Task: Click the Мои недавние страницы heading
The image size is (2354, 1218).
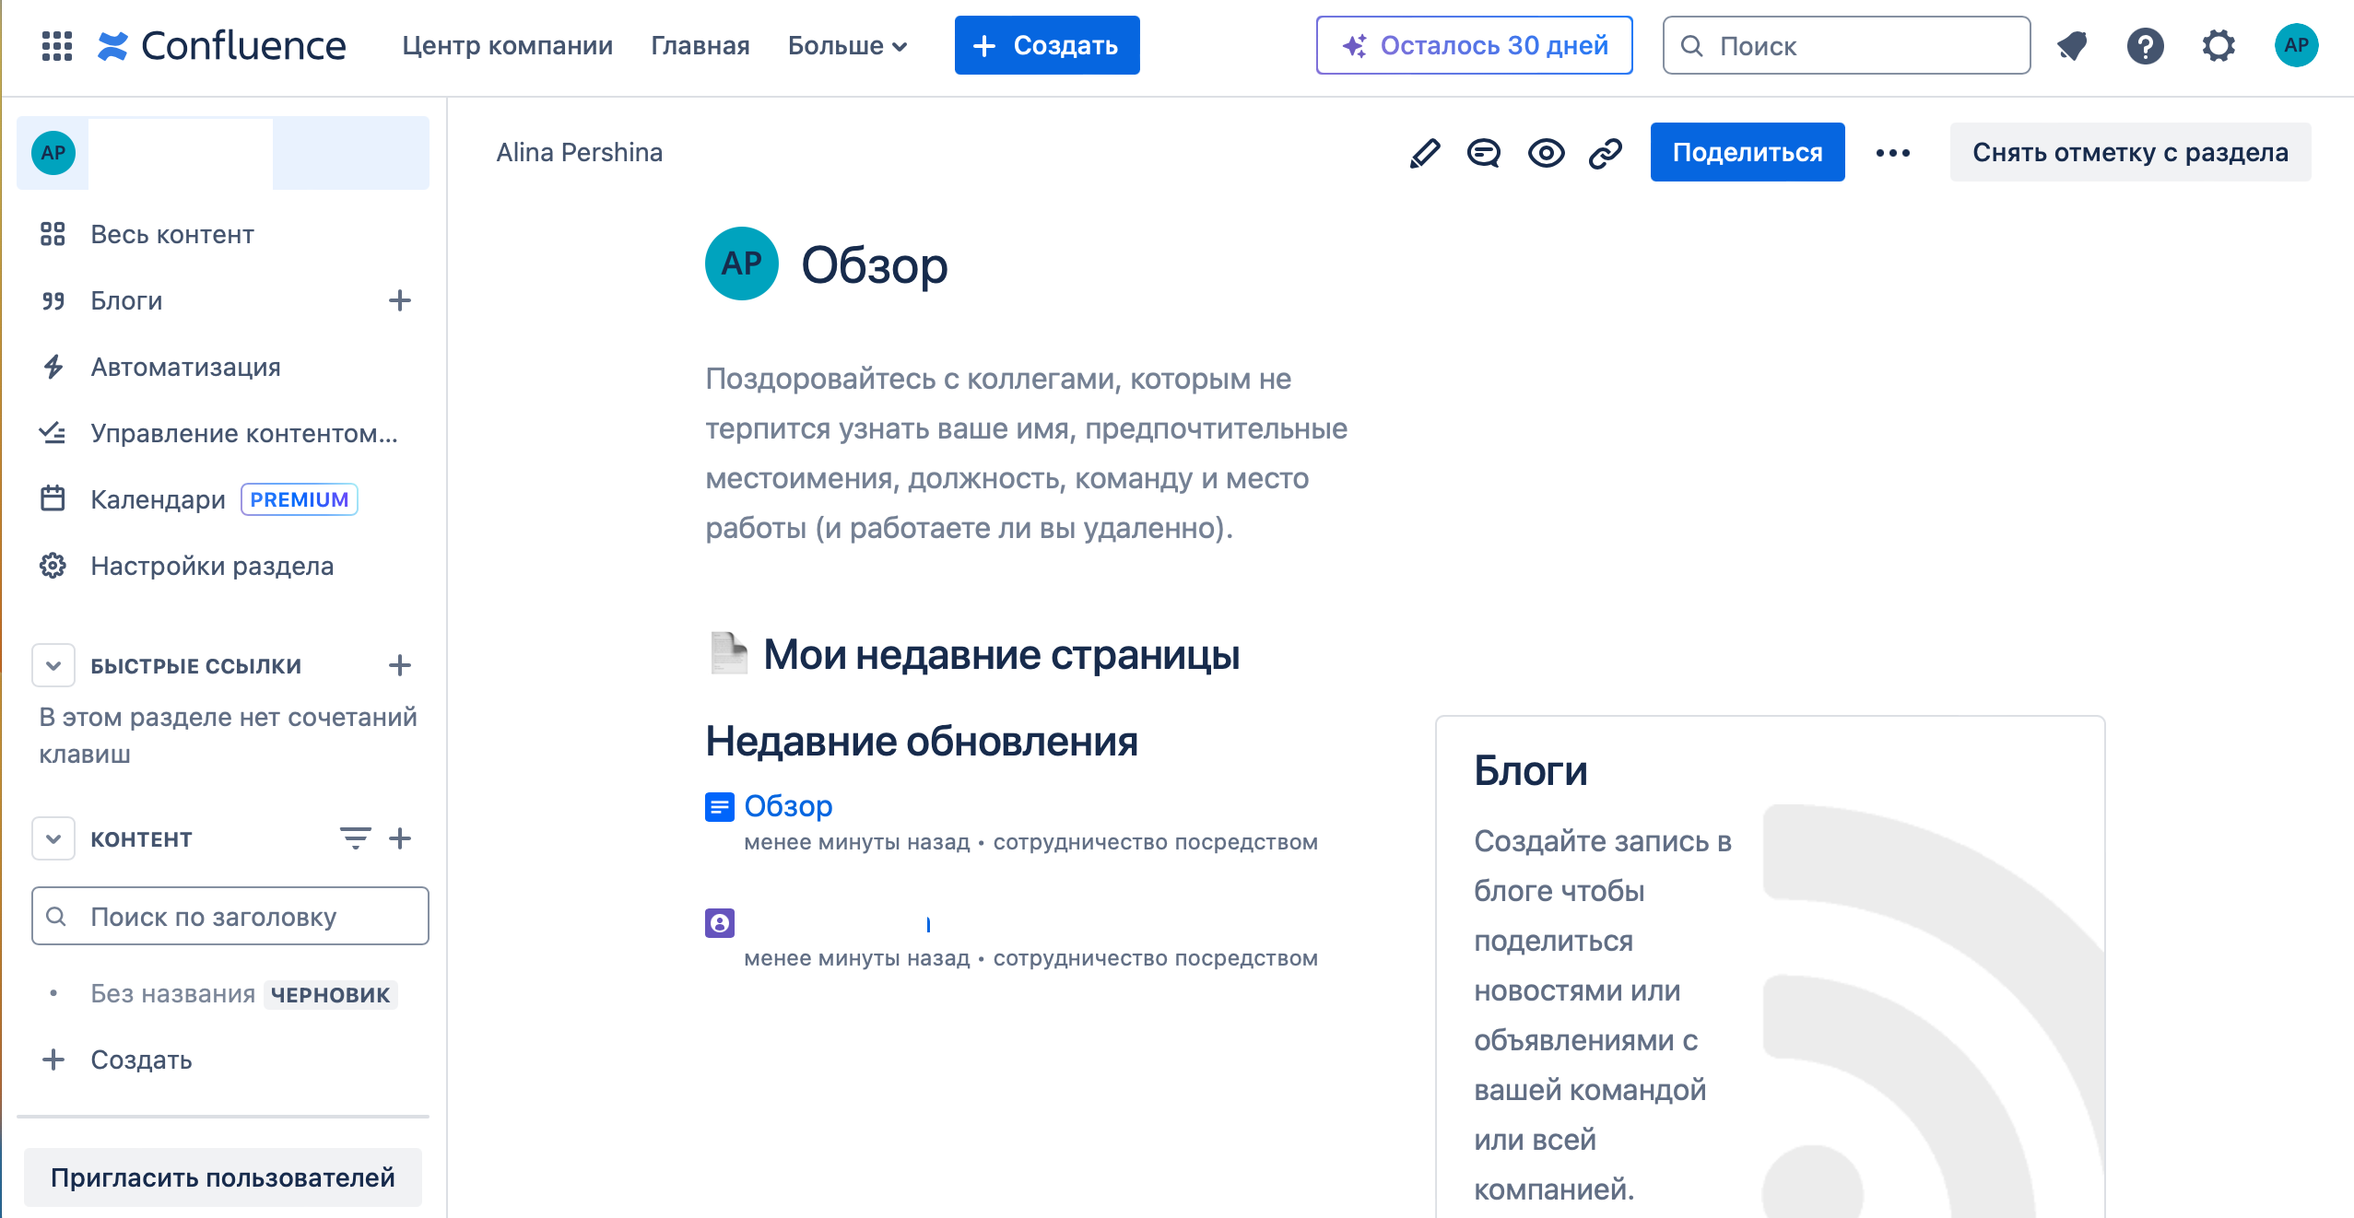Action: tap(1001, 655)
